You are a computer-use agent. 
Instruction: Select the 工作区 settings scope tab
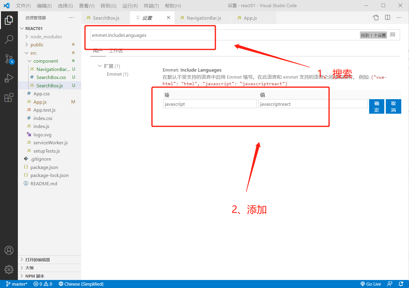[x=116, y=51]
